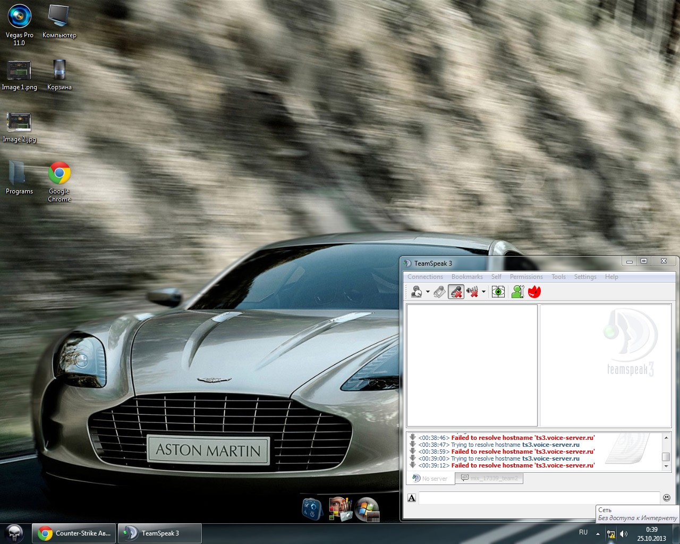Click the chat log scrollbar up arrow
Viewport: 680px width, 544px height.
[666, 437]
